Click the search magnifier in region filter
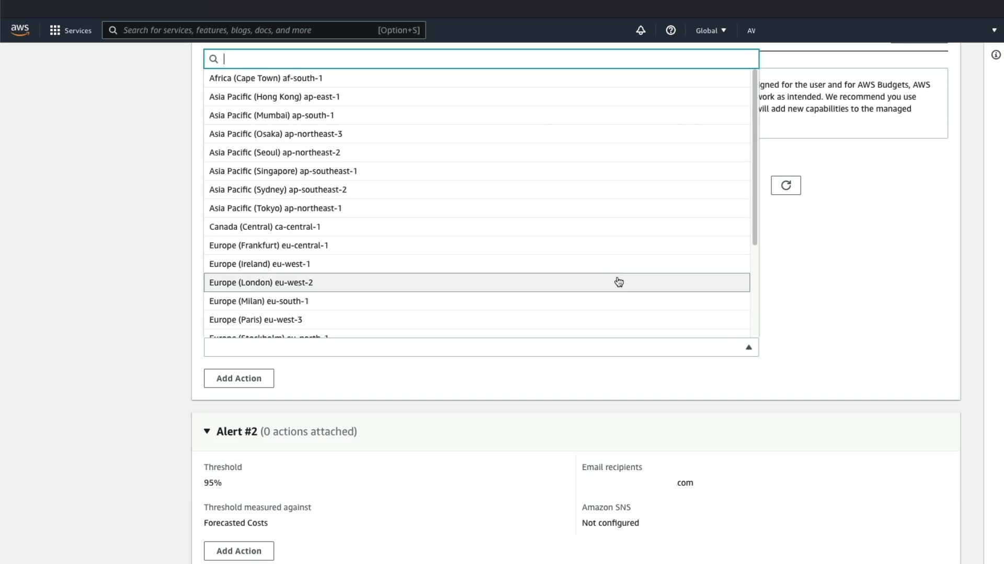The image size is (1004, 564). pos(213,59)
